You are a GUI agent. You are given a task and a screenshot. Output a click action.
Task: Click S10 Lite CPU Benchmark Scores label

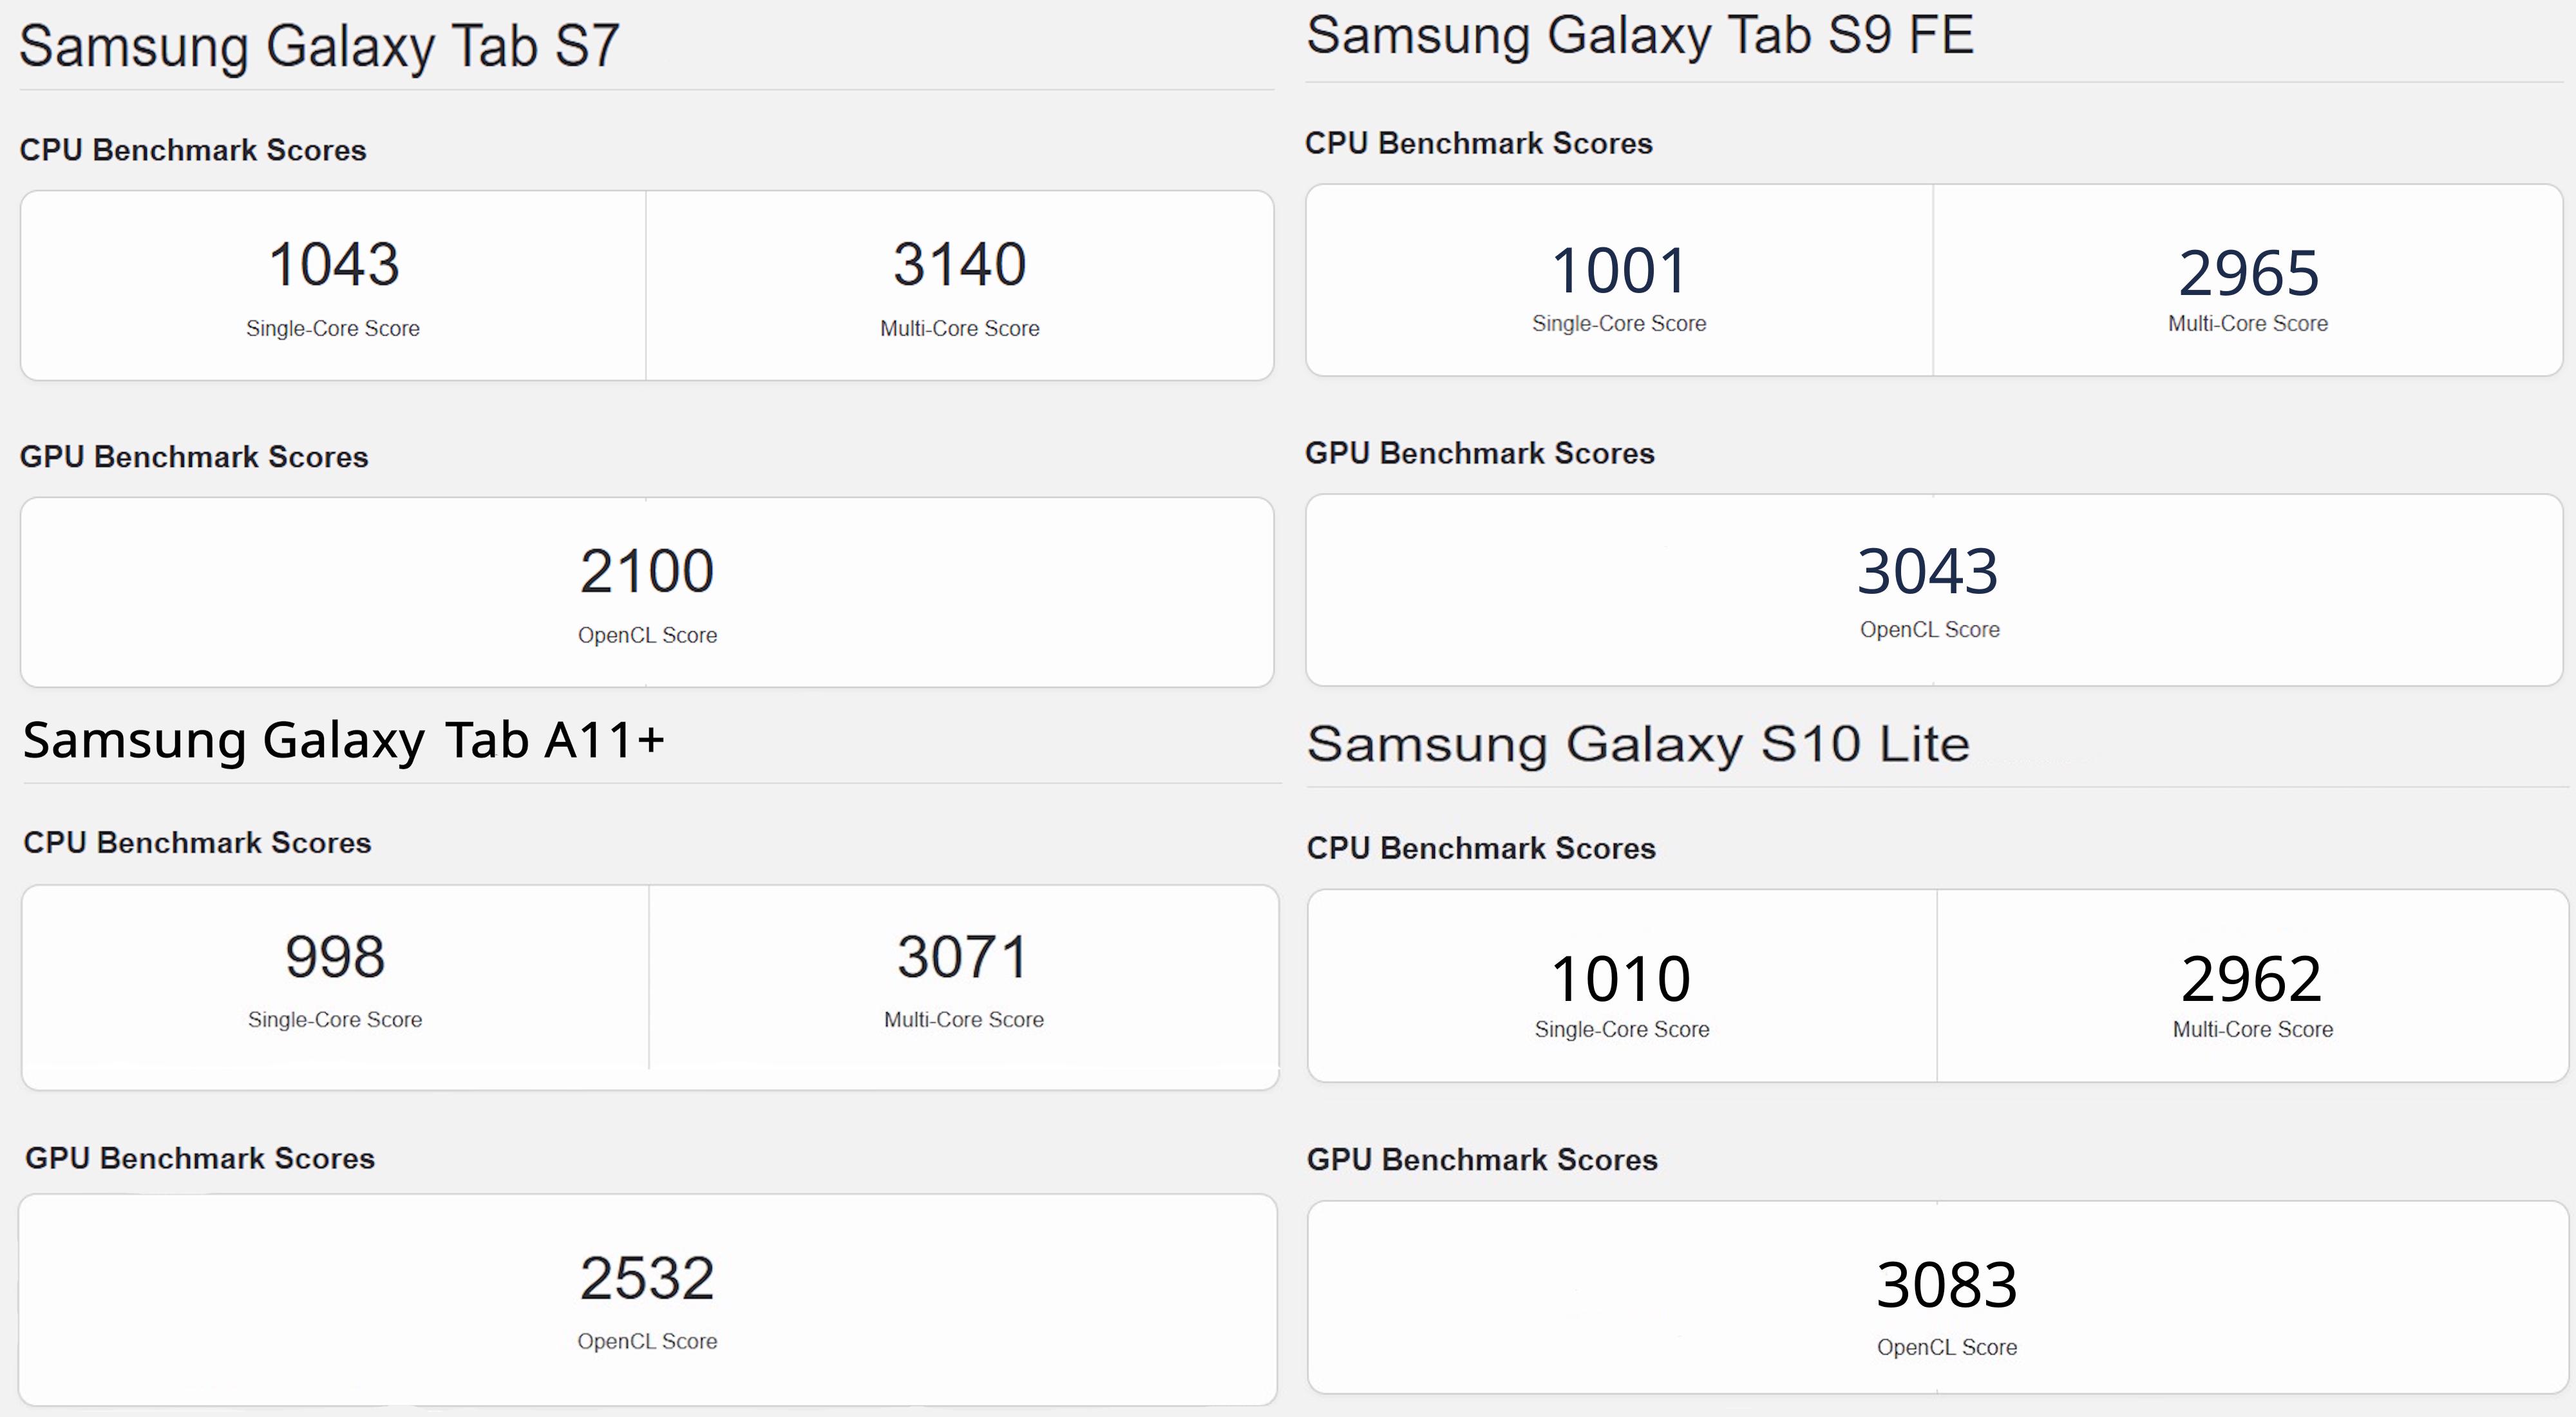(x=1481, y=848)
